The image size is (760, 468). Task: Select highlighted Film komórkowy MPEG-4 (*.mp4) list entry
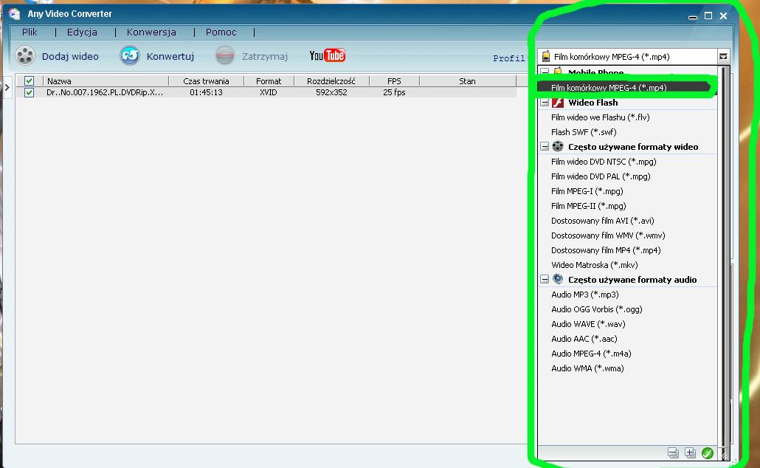(627, 88)
